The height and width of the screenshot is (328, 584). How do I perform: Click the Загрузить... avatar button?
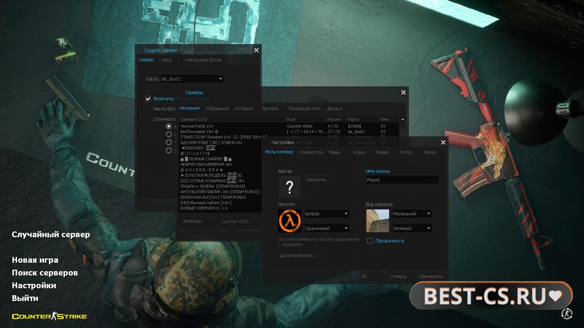[x=318, y=180]
